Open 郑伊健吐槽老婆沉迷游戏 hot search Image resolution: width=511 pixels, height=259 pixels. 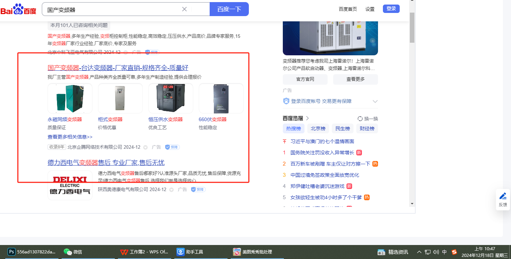(317, 186)
